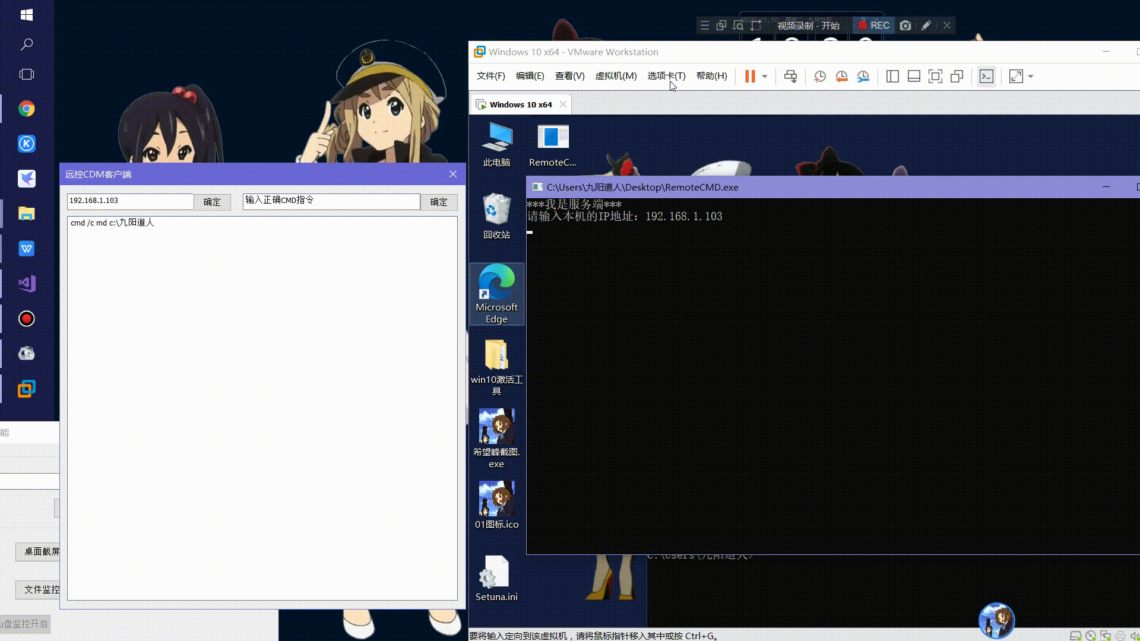Toggle the VMware thumbnail bar
This screenshot has height=641, width=1140.
point(914,76)
